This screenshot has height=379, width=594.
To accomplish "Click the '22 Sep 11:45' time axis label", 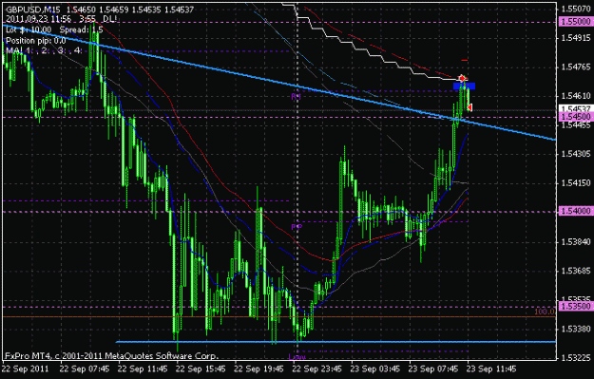I will point(143,369).
